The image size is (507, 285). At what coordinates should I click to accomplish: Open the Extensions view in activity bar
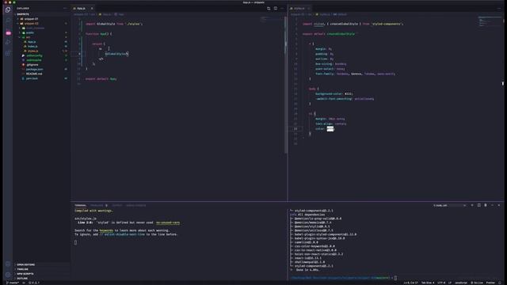pos(8,53)
